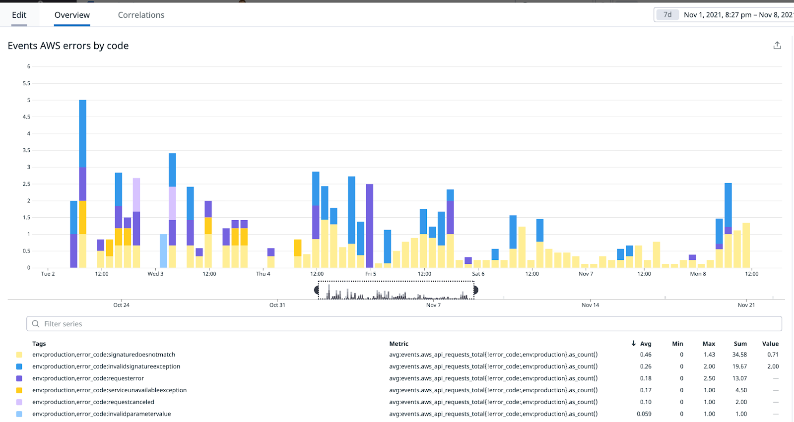
Task: Sort by Sum column header
Action: [740, 344]
